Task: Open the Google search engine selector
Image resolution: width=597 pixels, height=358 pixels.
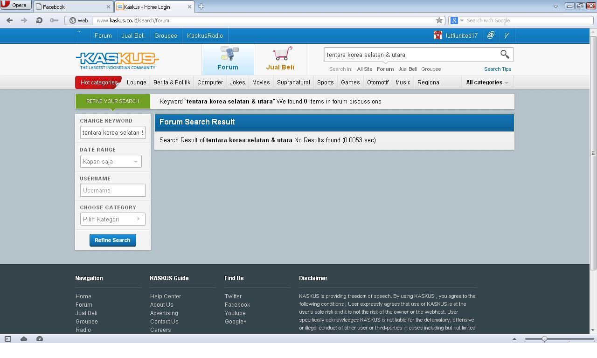Action: pyautogui.click(x=457, y=21)
